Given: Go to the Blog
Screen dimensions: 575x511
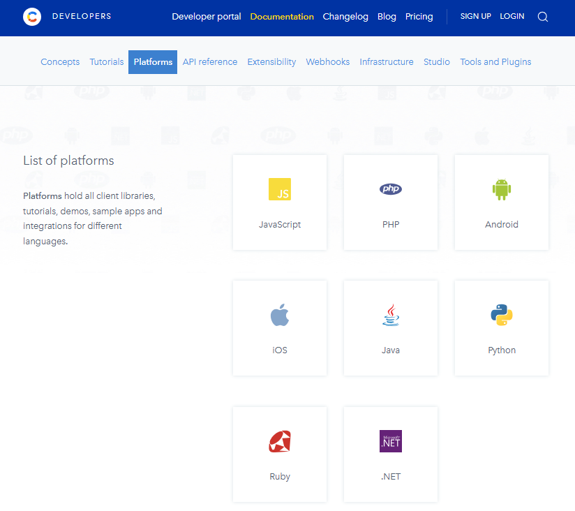Looking at the screenshot, I should [x=387, y=17].
